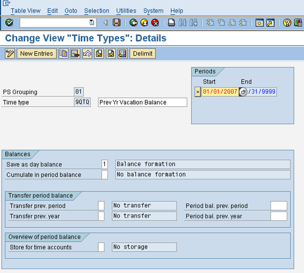This screenshot has height=273, width=304.
Task: Click the Undo Change icon
Action: pyautogui.click(x=87, y=54)
